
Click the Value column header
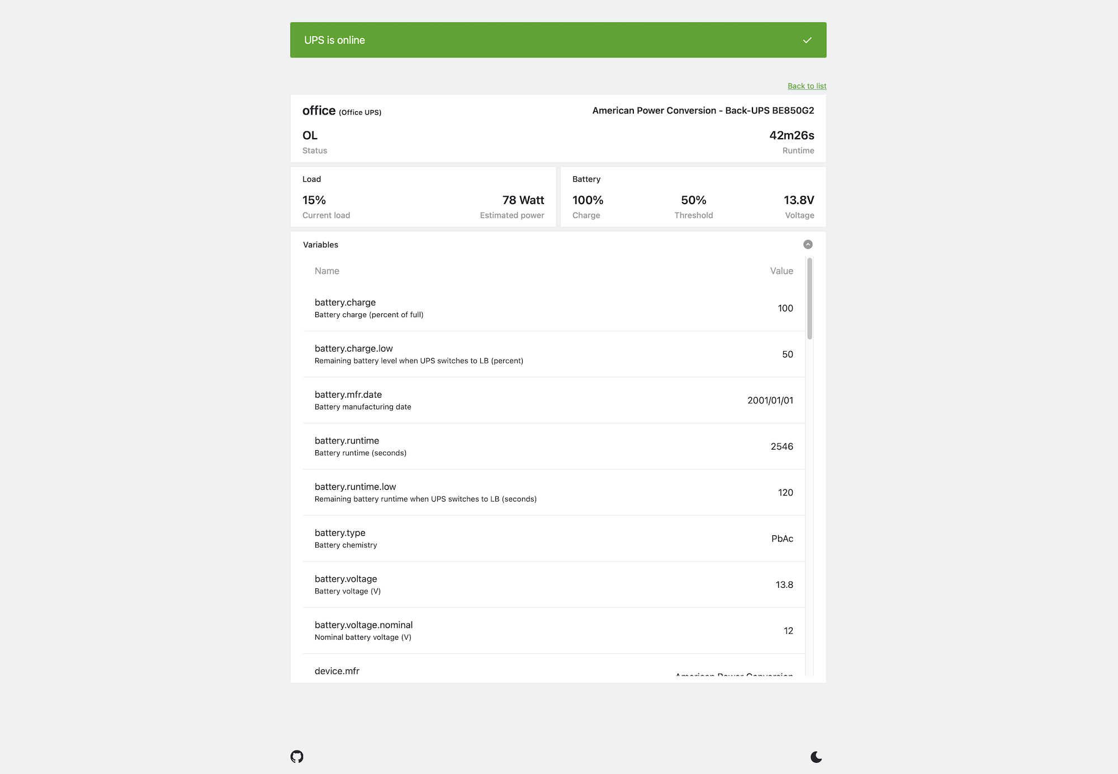(x=781, y=271)
